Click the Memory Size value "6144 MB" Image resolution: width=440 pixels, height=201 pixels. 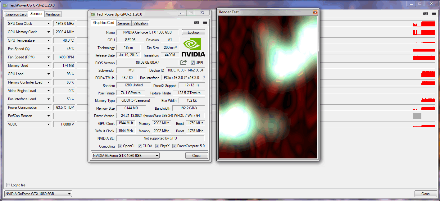coord(131,108)
